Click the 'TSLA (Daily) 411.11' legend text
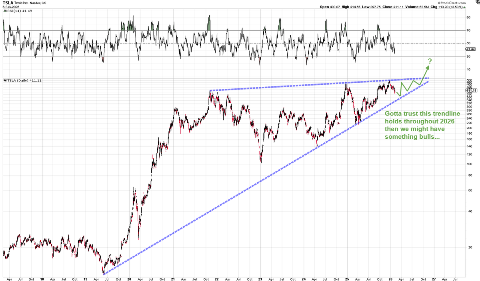Image resolution: width=480 pixels, height=281 pixels. (x=24, y=80)
